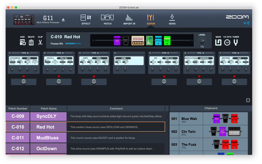Click the Processor 60% usage bar
Screen dimensions: 262x164
[73, 44]
